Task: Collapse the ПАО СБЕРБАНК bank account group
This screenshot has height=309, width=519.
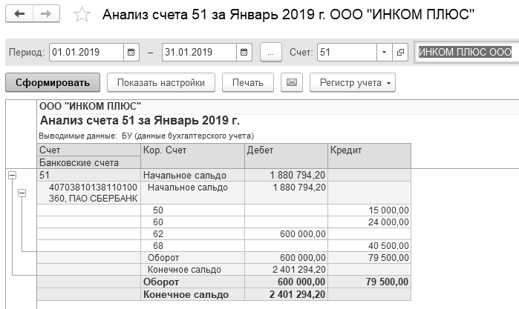Action: tap(22, 193)
